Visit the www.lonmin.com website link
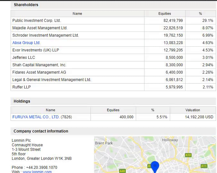217x173 pixels. pos(37,172)
